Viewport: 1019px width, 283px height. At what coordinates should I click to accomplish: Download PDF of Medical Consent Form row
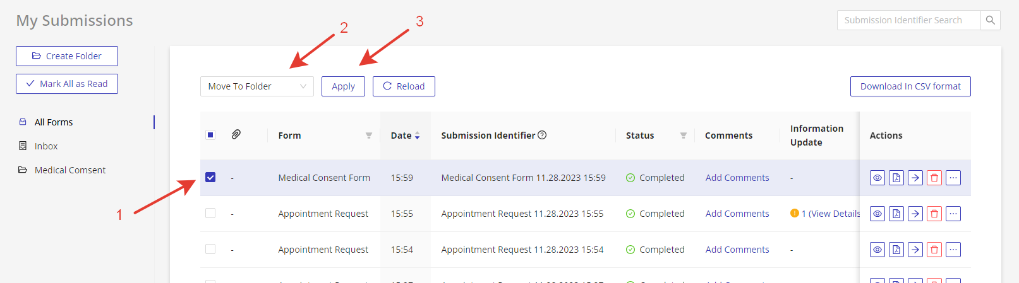pyautogui.click(x=896, y=178)
